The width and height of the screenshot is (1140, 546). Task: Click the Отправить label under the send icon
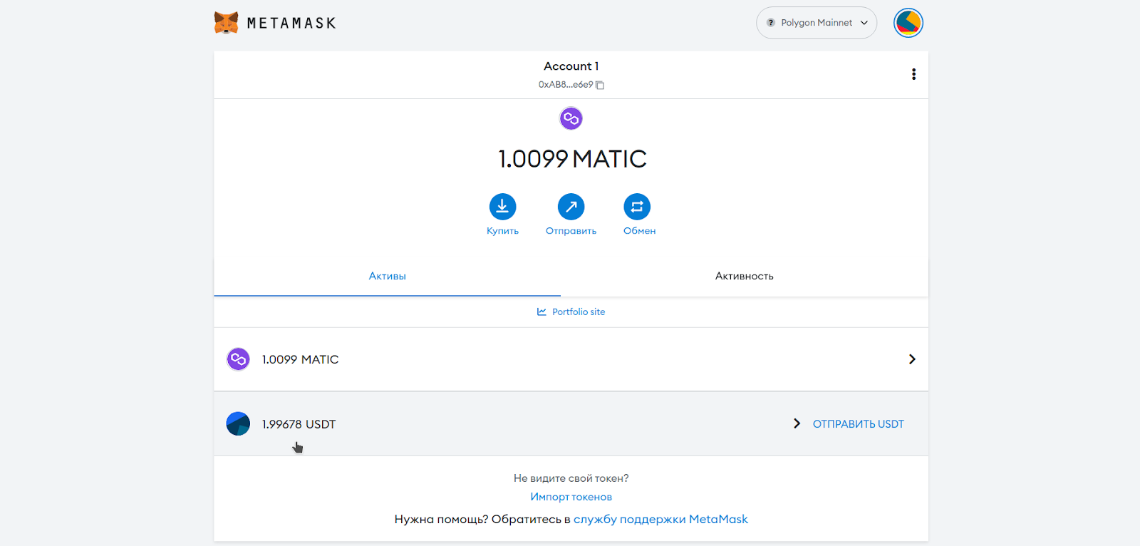point(571,231)
